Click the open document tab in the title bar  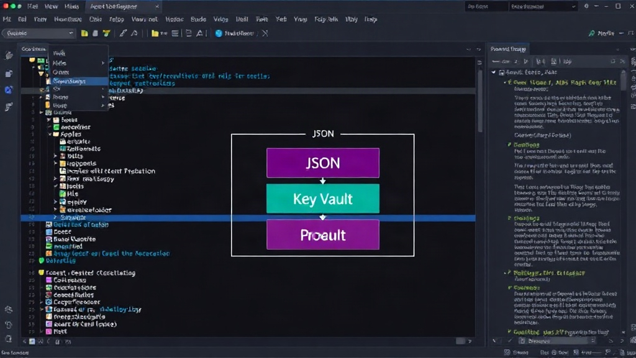122,6
